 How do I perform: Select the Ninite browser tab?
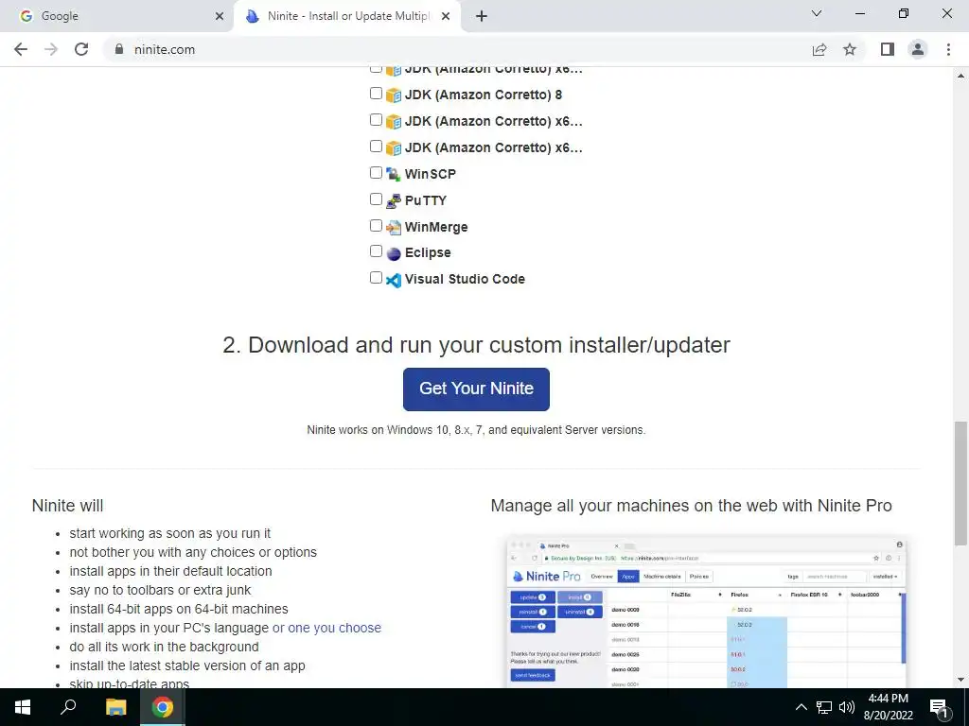(x=346, y=16)
